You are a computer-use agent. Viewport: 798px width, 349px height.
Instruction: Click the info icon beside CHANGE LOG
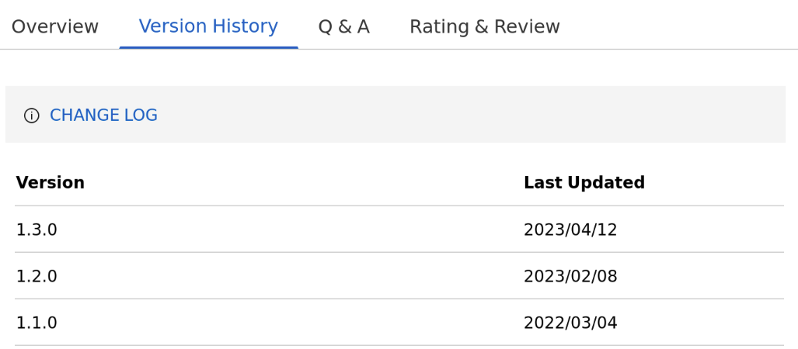[x=31, y=116]
